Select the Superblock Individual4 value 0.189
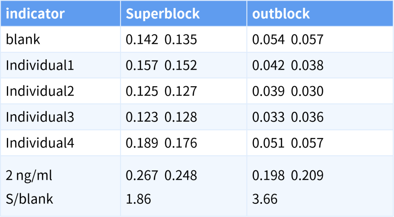 click(142, 143)
